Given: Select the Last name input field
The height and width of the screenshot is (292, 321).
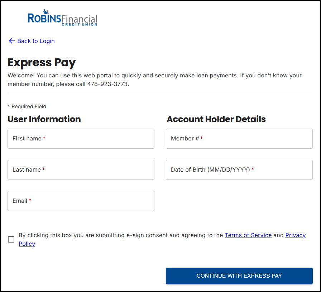Looking at the screenshot, I should 81,170.
